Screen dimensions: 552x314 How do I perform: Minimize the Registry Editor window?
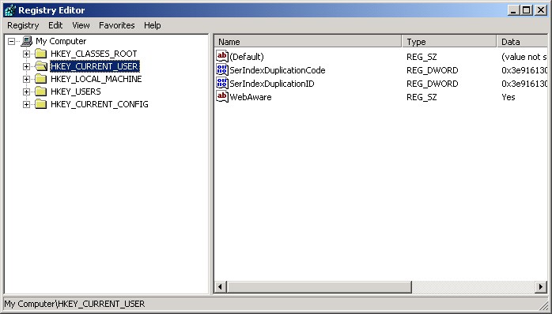pyautogui.click(x=513, y=10)
